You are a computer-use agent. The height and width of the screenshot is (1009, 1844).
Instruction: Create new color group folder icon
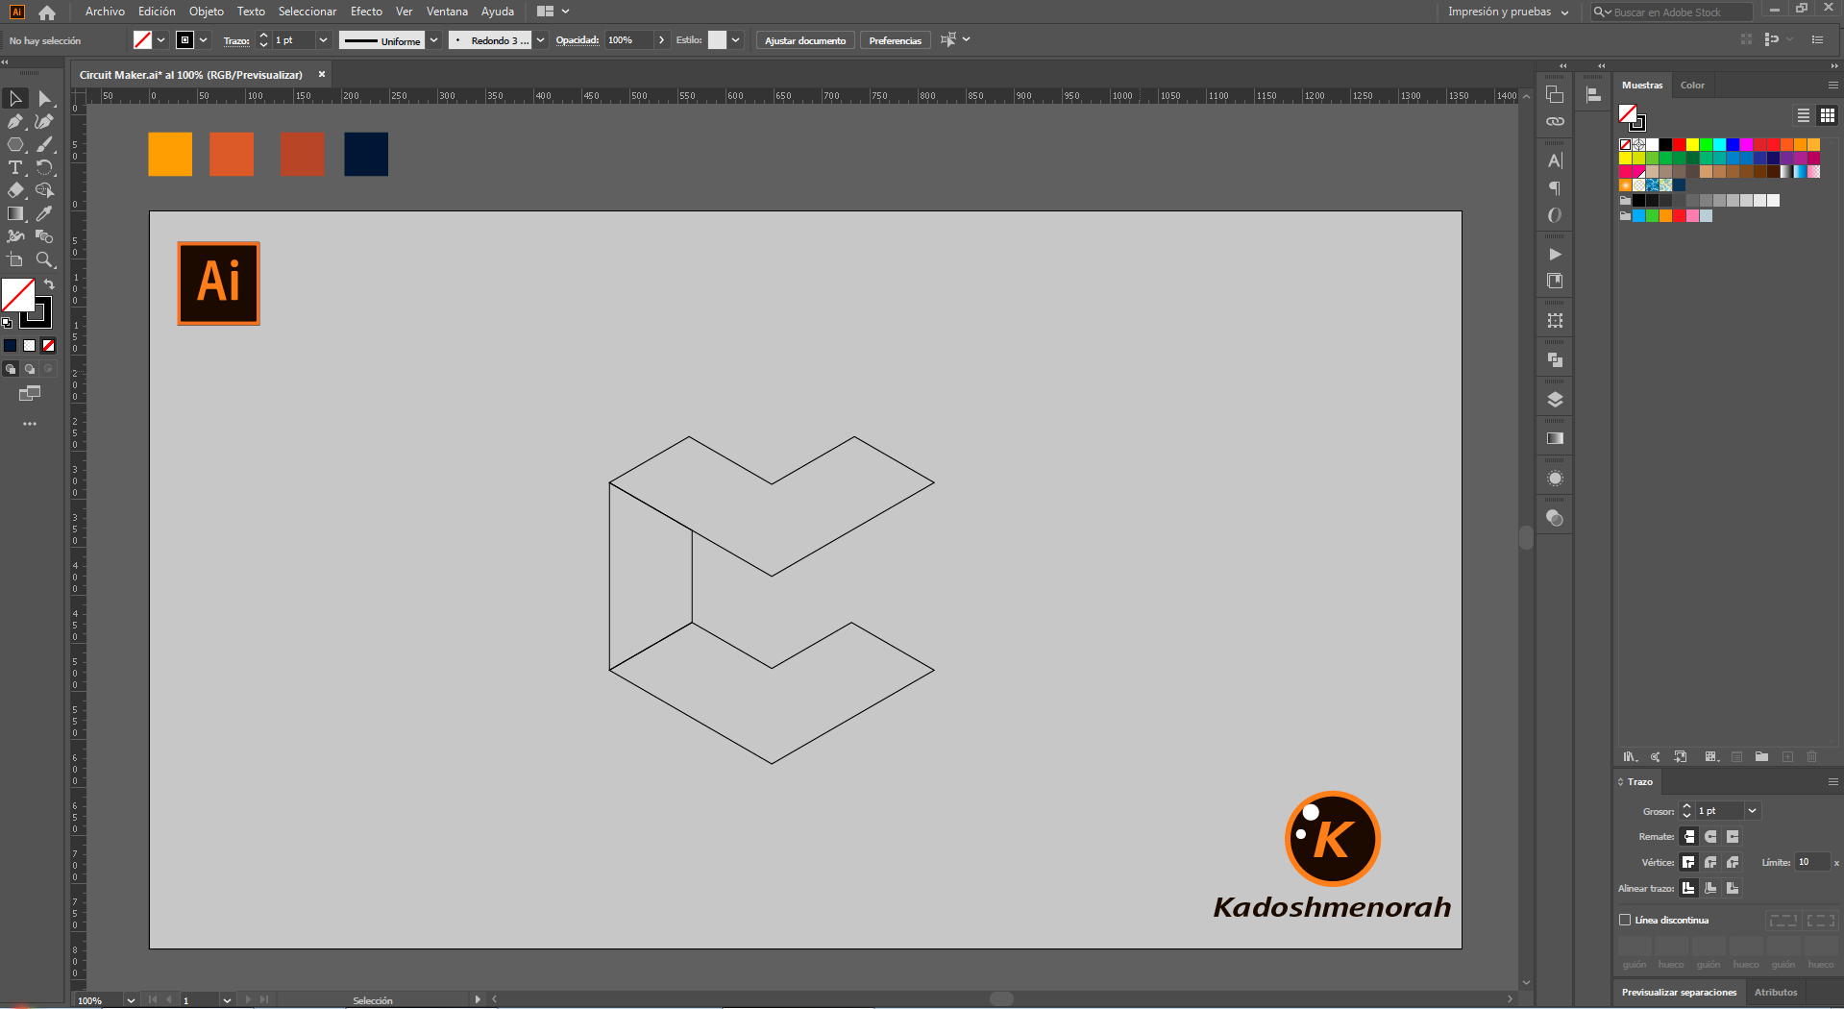pos(1761,757)
